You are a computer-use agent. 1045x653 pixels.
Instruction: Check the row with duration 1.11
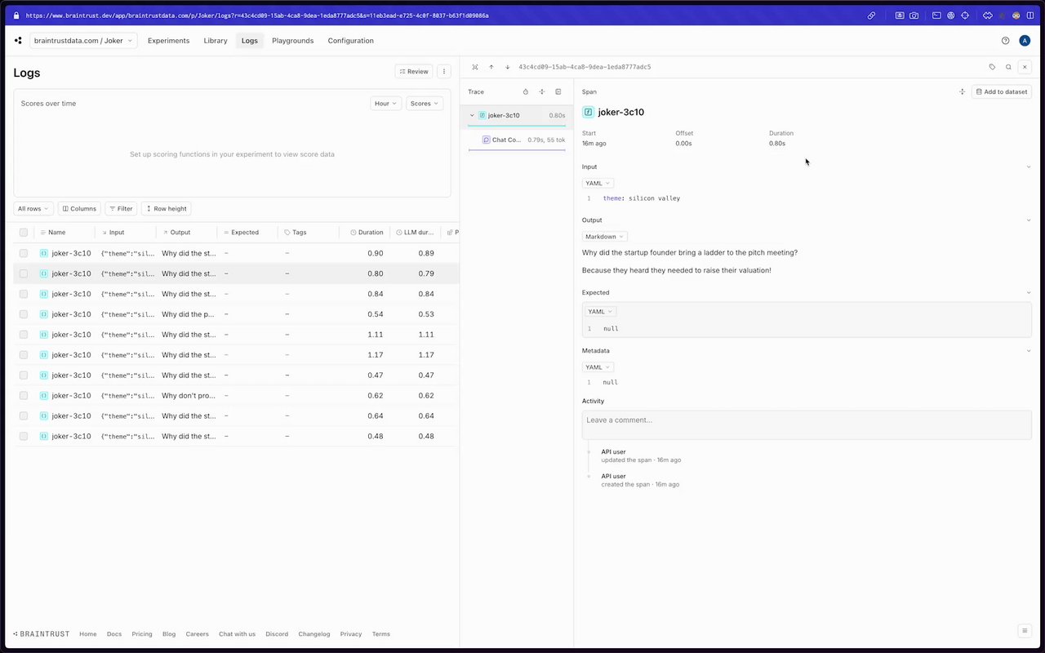coord(24,335)
